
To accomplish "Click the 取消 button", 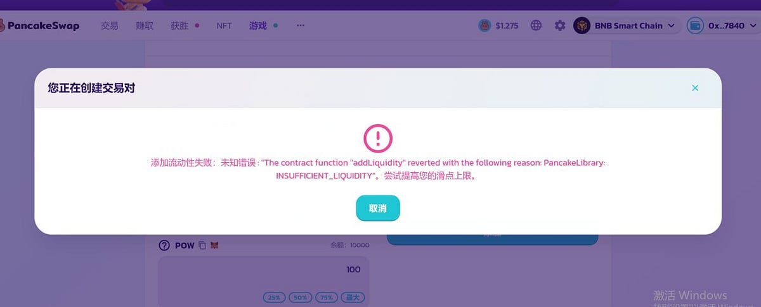I will coord(378,208).
